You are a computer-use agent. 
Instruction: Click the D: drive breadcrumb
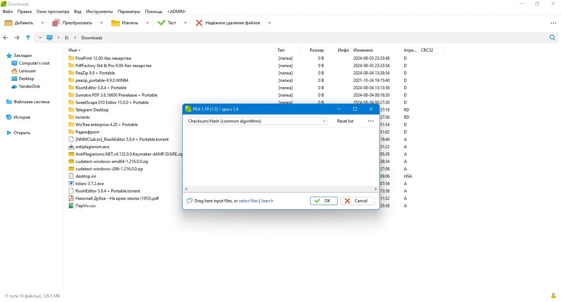tap(67, 38)
